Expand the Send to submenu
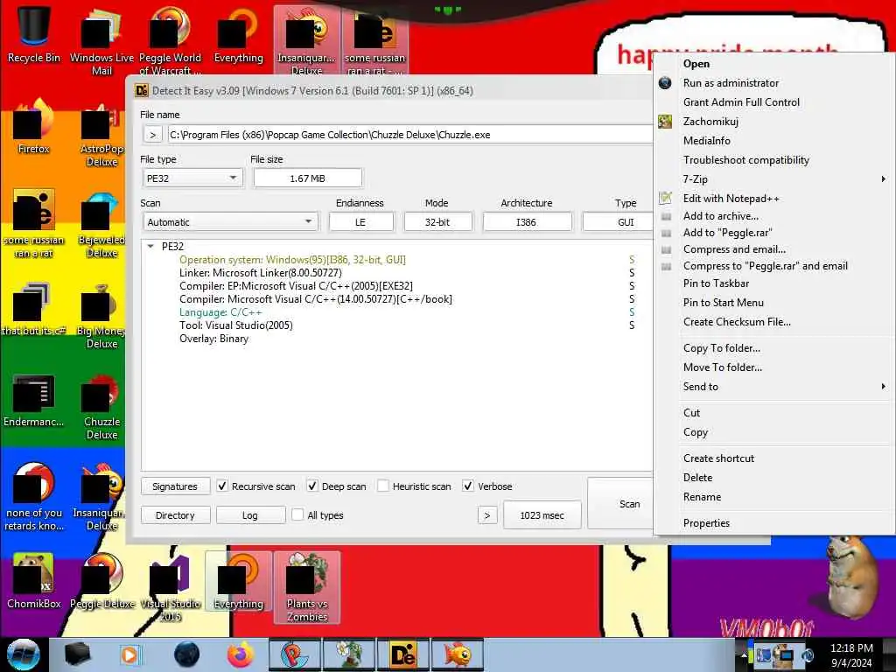Screen dimensions: 896x672 pyautogui.click(x=774, y=386)
